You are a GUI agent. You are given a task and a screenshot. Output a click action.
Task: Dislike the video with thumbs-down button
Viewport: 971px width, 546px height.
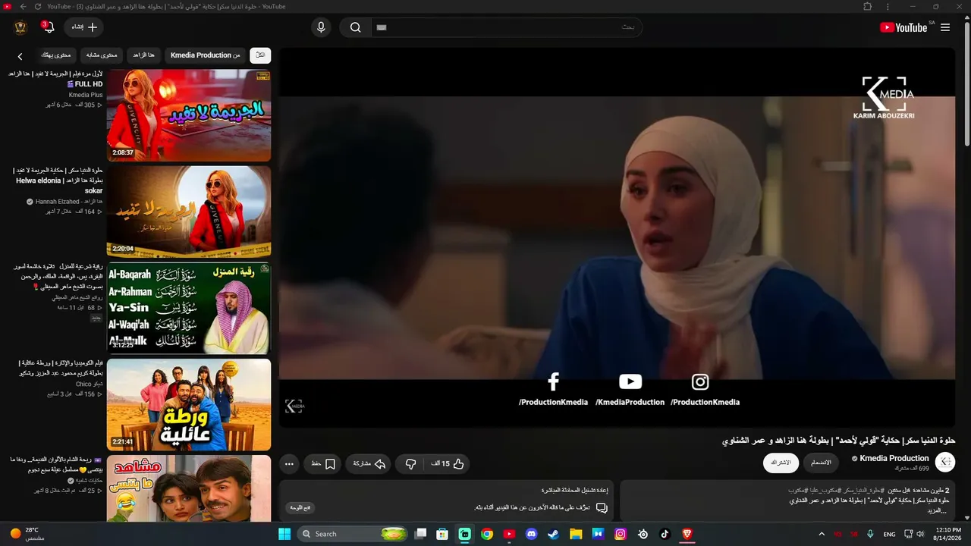click(x=410, y=463)
